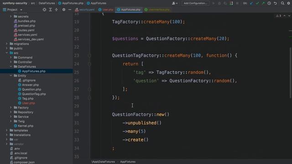Expand the Repository folder
The height and width of the screenshot is (164, 292).
(x=11, y=112)
